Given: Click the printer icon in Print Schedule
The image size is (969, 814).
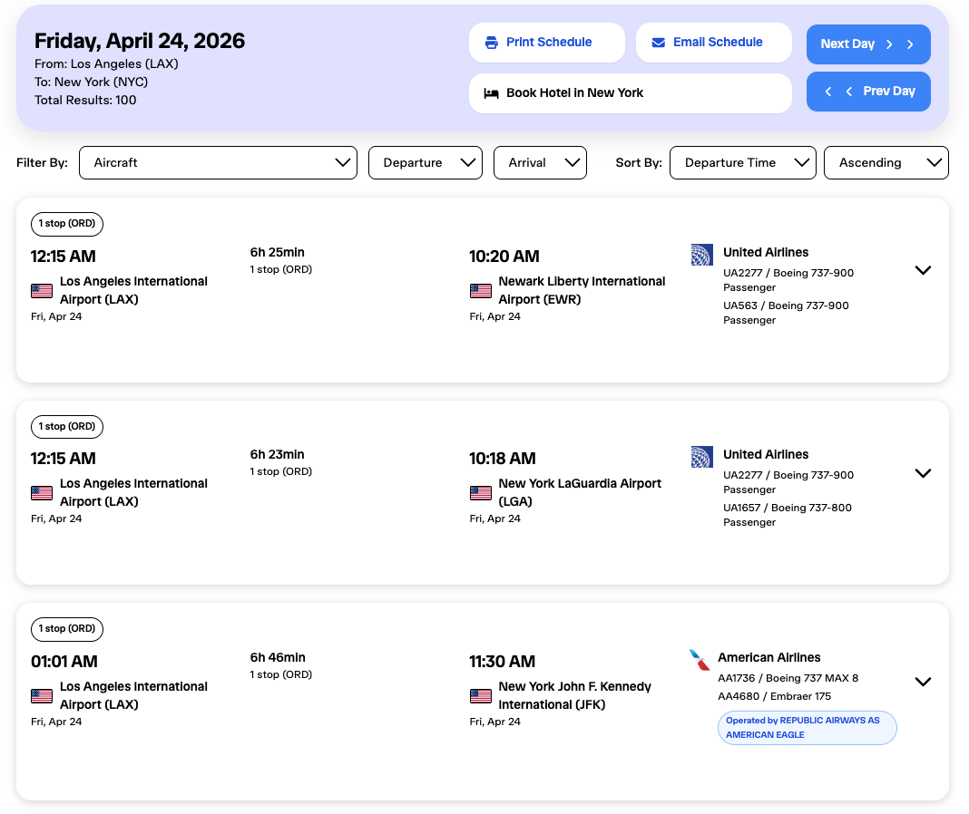Looking at the screenshot, I should tap(492, 43).
